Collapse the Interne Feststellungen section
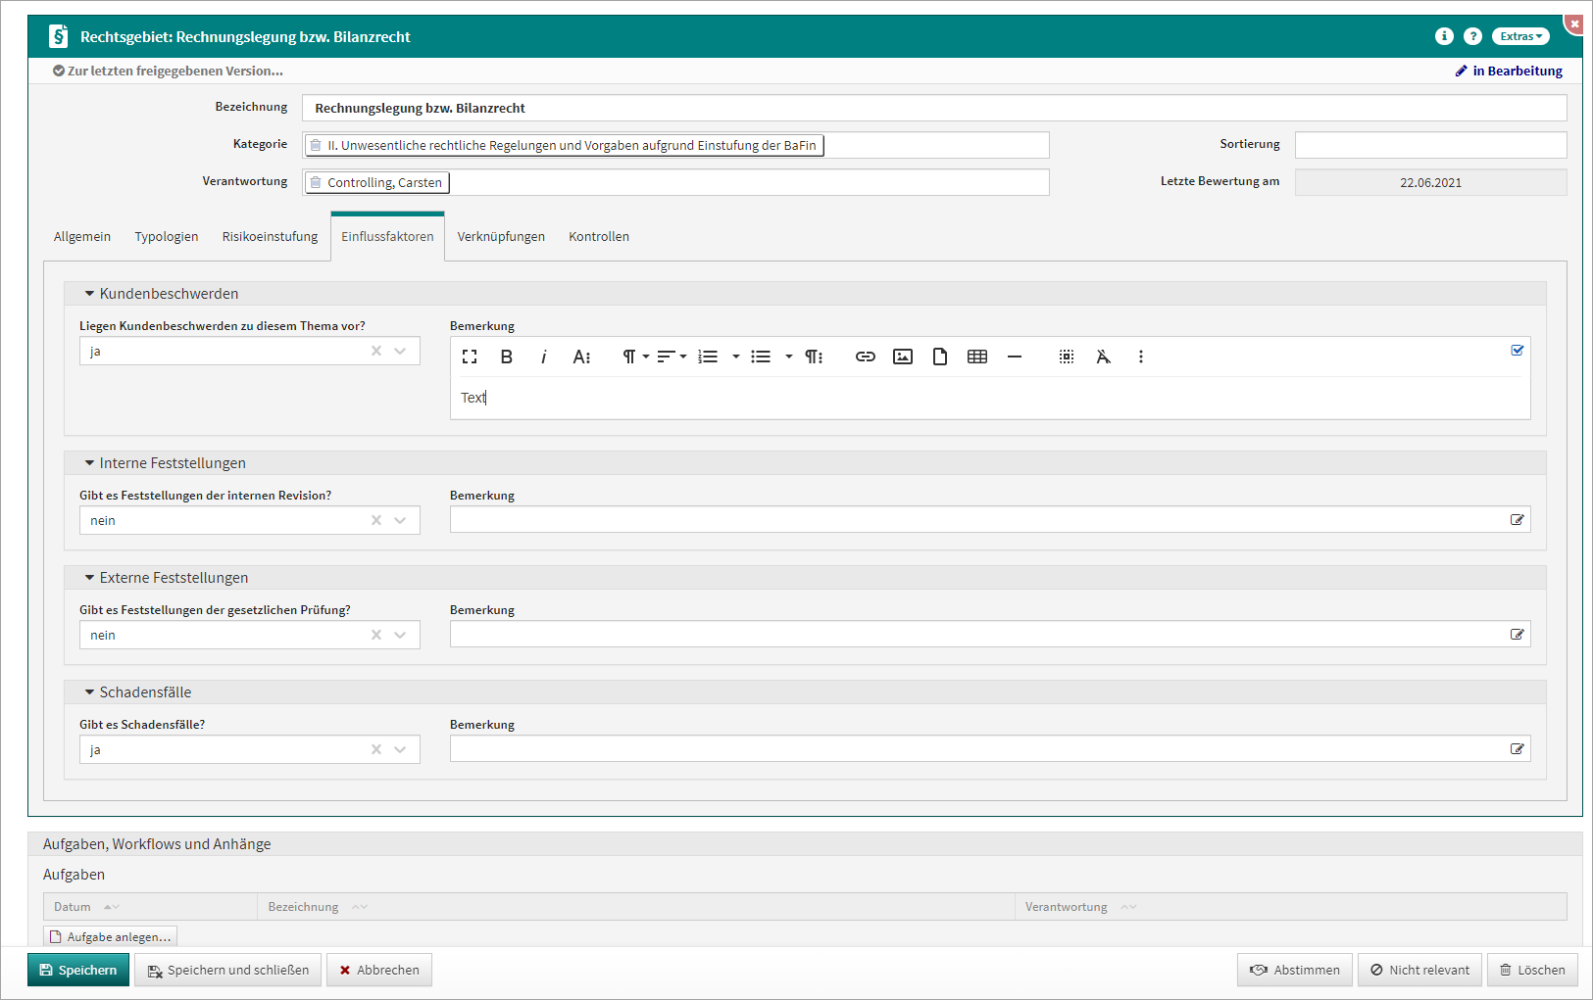The width and height of the screenshot is (1593, 1000). click(89, 463)
